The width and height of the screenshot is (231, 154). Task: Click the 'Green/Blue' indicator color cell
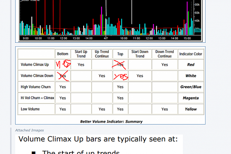click(191, 87)
